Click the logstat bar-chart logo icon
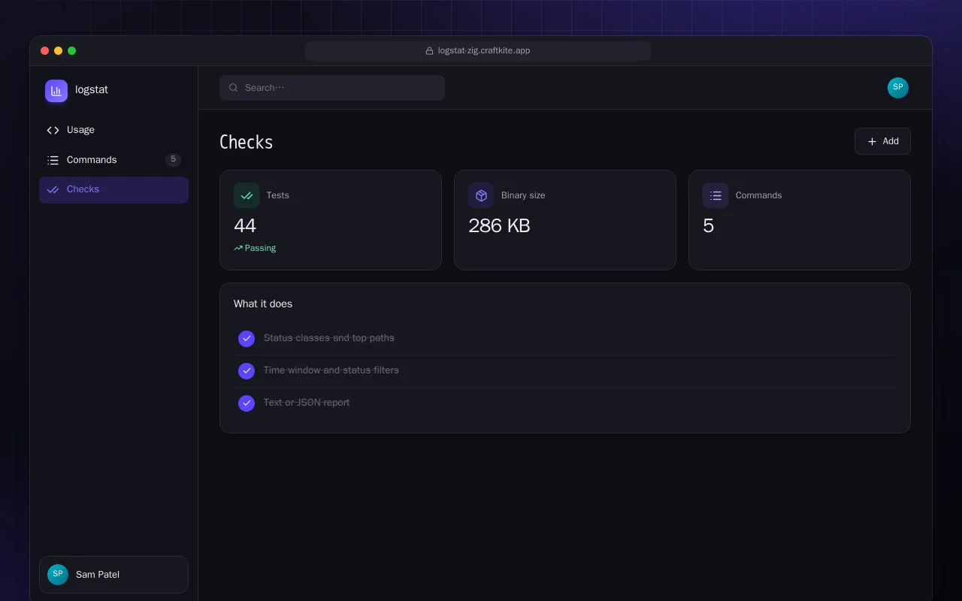This screenshot has height=601, width=962. point(56,91)
